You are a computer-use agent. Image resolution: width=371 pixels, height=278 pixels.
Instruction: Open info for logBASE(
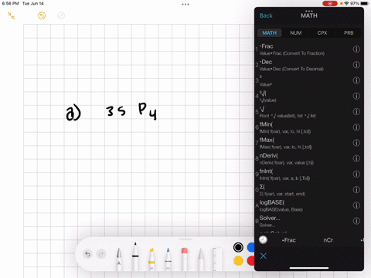tap(356, 205)
